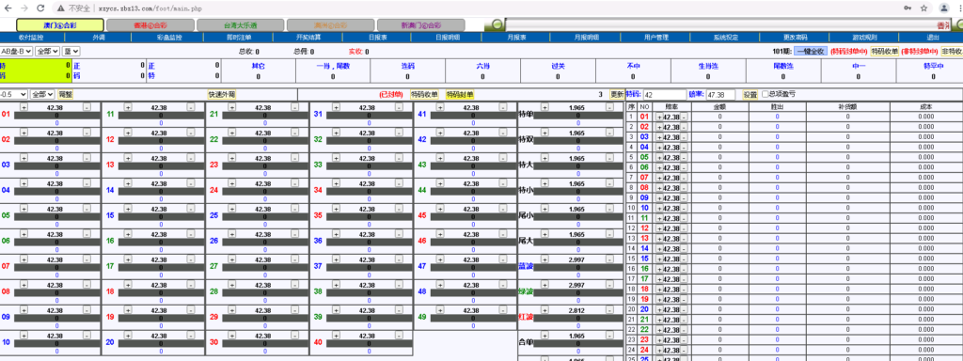Click the green round marquee button
Screen dimensions: 963x361
[x=497, y=24]
